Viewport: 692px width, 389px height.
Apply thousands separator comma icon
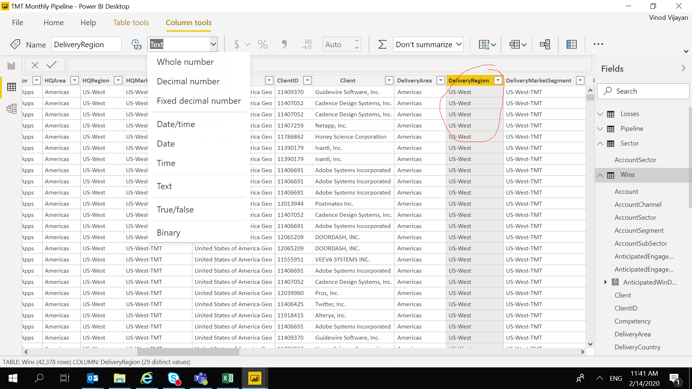(284, 44)
